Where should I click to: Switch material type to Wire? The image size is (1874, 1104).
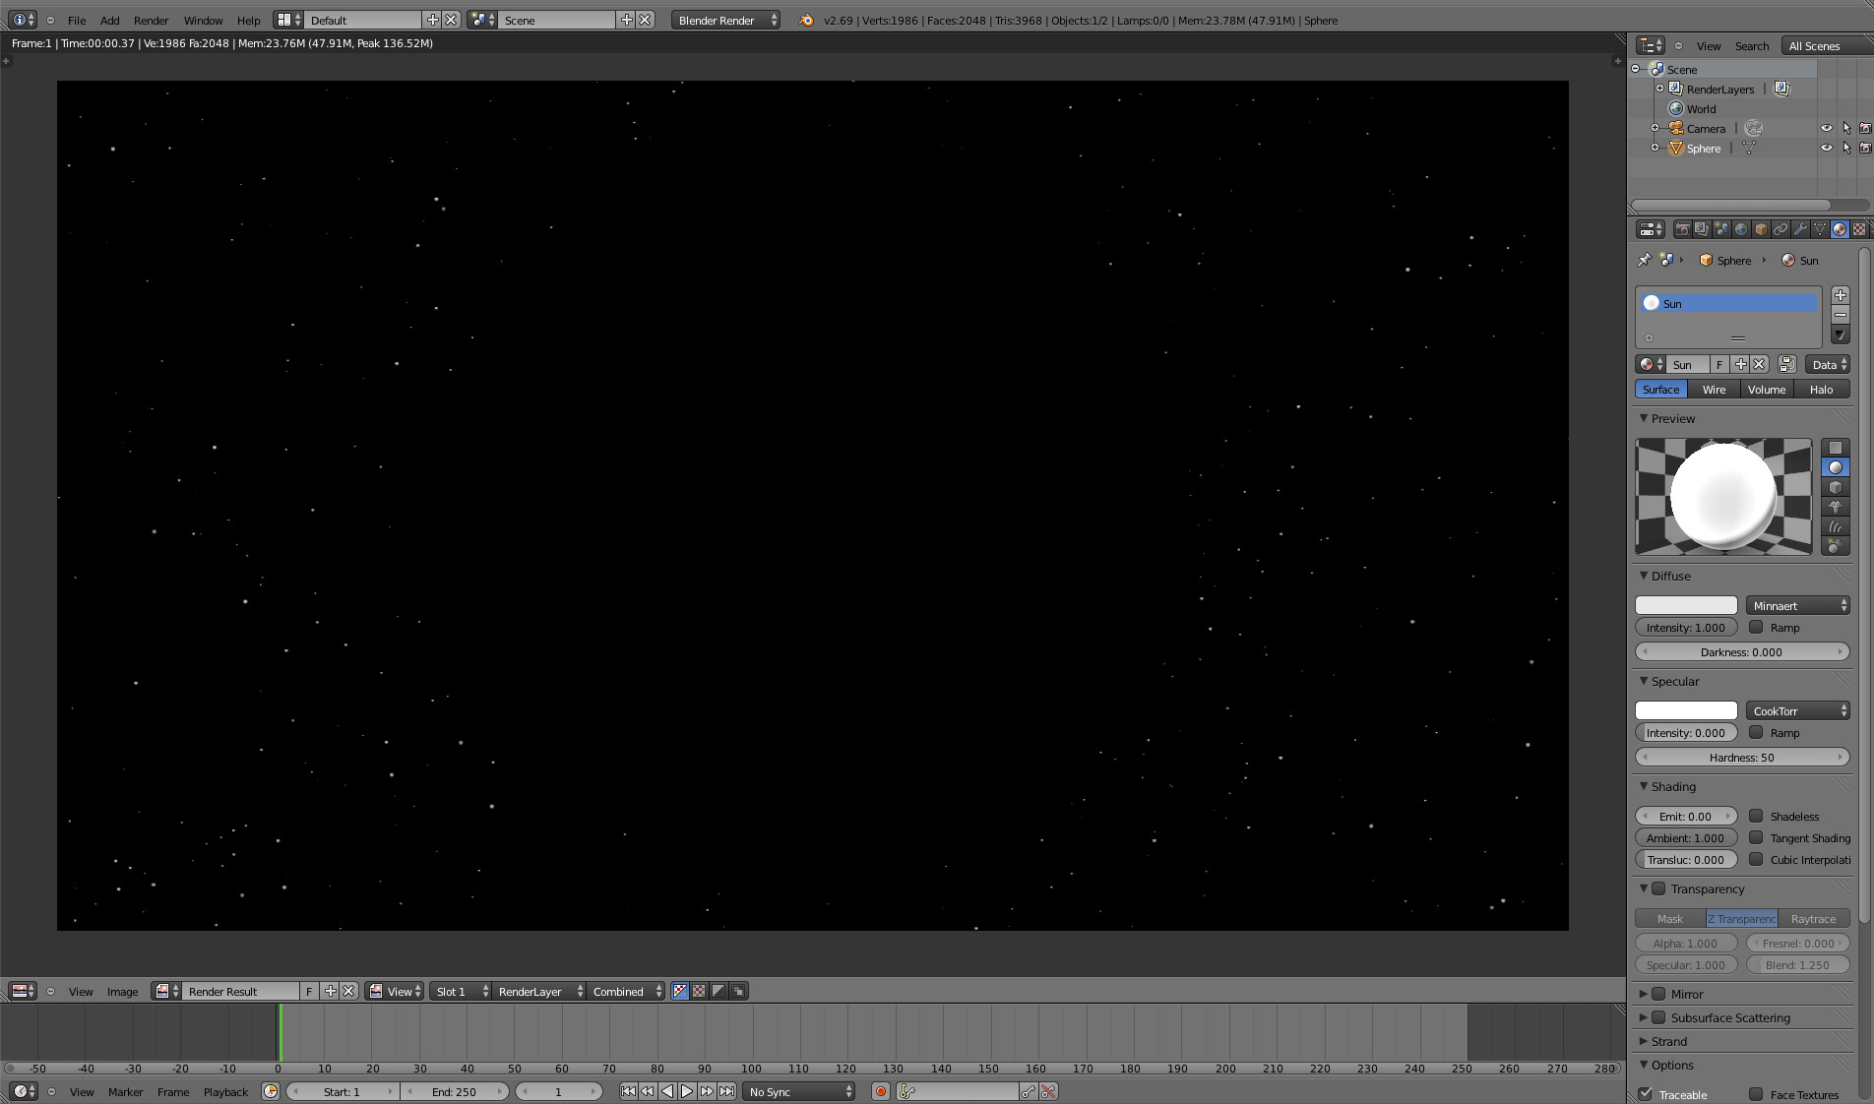click(1715, 390)
